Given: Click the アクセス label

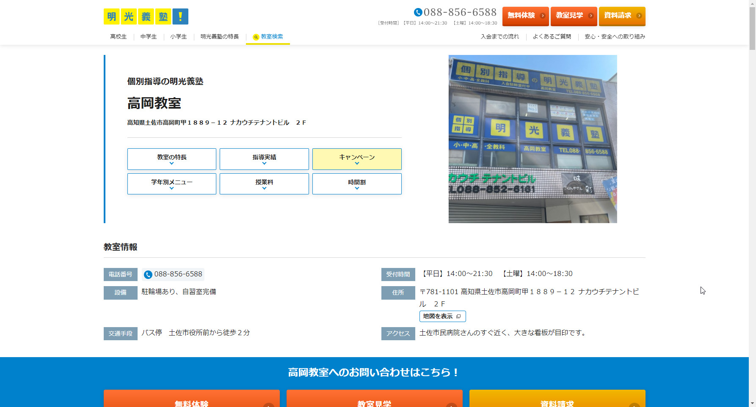Looking at the screenshot, I should tap(398, 333).
